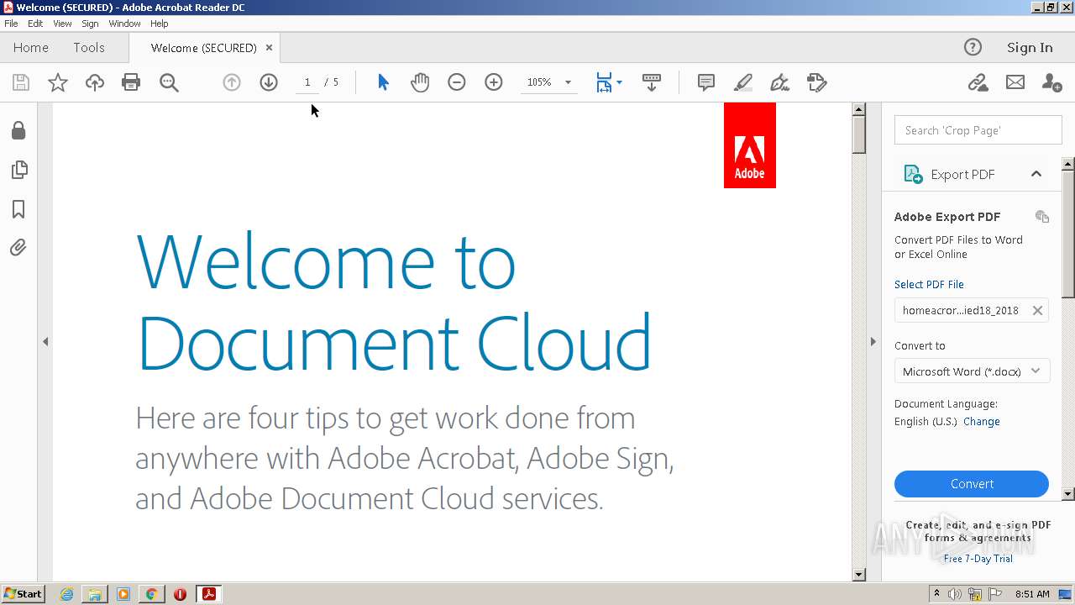The image size is (1075, 605).
Task: Open the Fill & Sign stamp tool
Action: coord(817,82)
